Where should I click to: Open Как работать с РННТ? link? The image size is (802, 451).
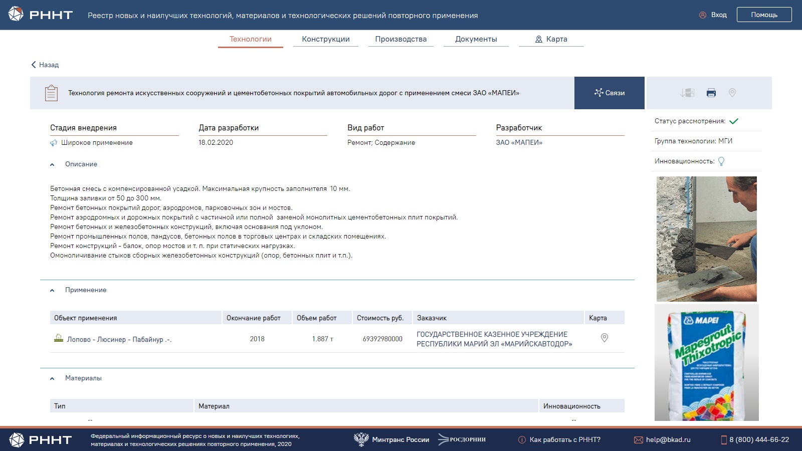point(565,439)
